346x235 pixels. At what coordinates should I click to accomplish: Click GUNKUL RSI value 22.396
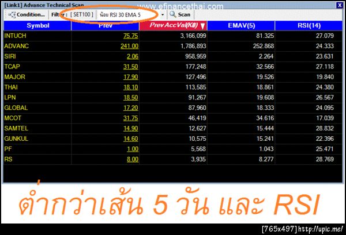tap(325, 138)
